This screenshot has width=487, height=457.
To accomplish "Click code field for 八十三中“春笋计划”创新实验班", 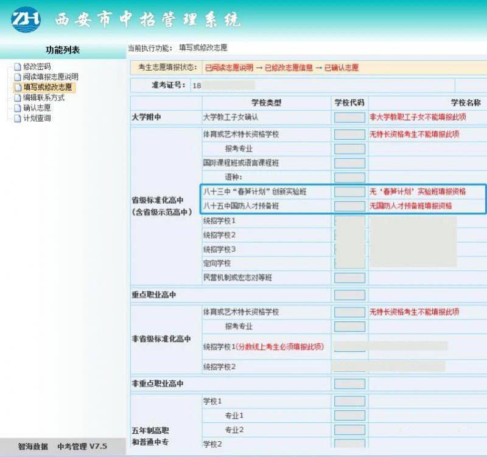I will pos(349,192).
